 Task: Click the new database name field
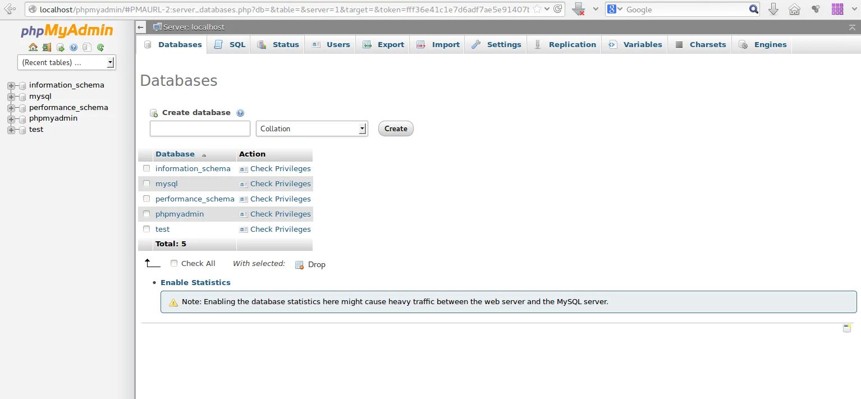click(x=200, y=129)
